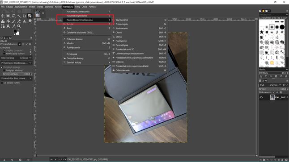Viewport: 289px width, 162px height.
Task: Select the Color Picker eyedropper tool
Action: tap(13, 26)
